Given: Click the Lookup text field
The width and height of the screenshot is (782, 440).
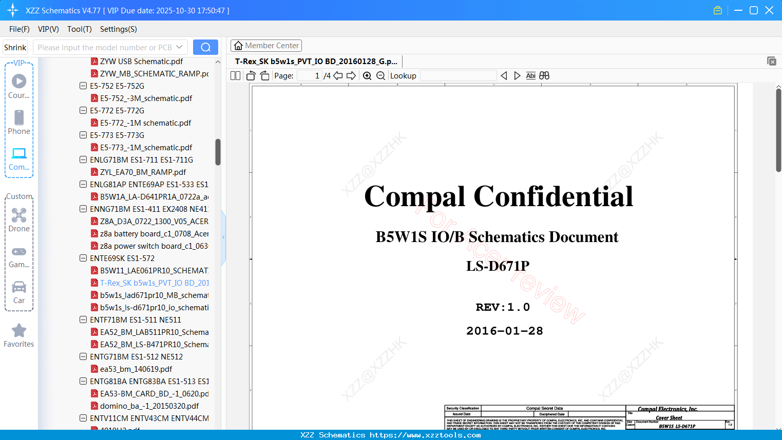Looking at the screenshot, I should (x=459, y=75).
